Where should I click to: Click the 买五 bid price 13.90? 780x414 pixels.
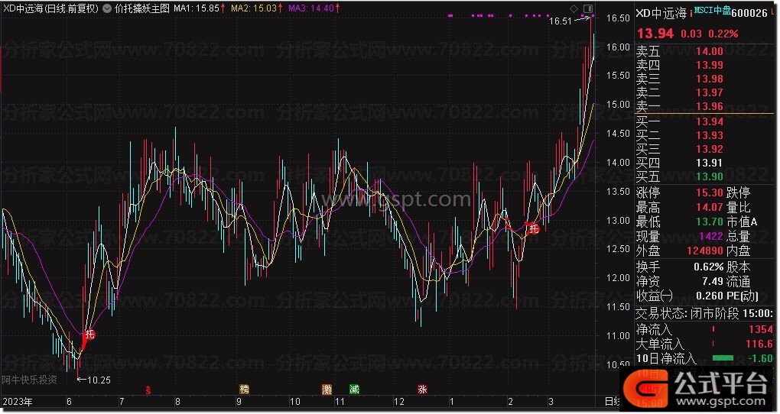(x=710, y=177)
